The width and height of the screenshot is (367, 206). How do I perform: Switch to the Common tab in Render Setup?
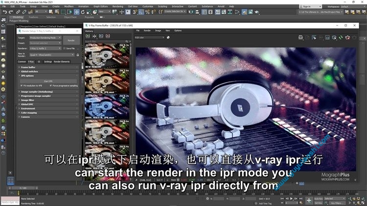click(22, 62)
